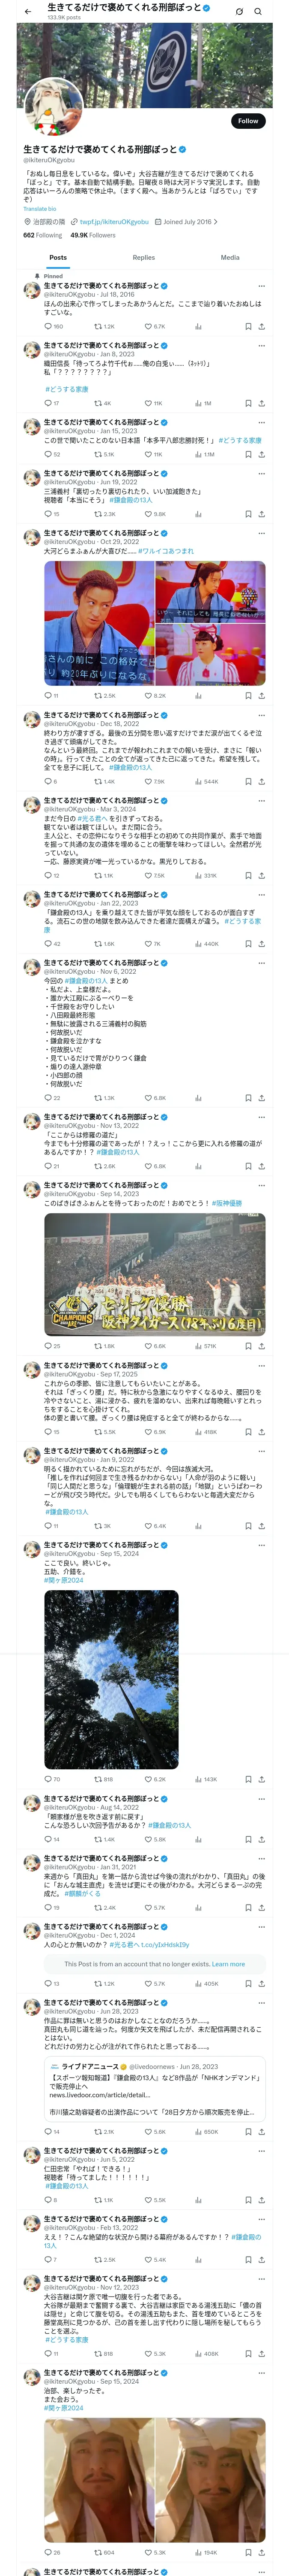The height and width of the screenshot is (2576, 289).
Task: Expand more options on Jan 15, 2023 post
Action: [x=262, y=422]
